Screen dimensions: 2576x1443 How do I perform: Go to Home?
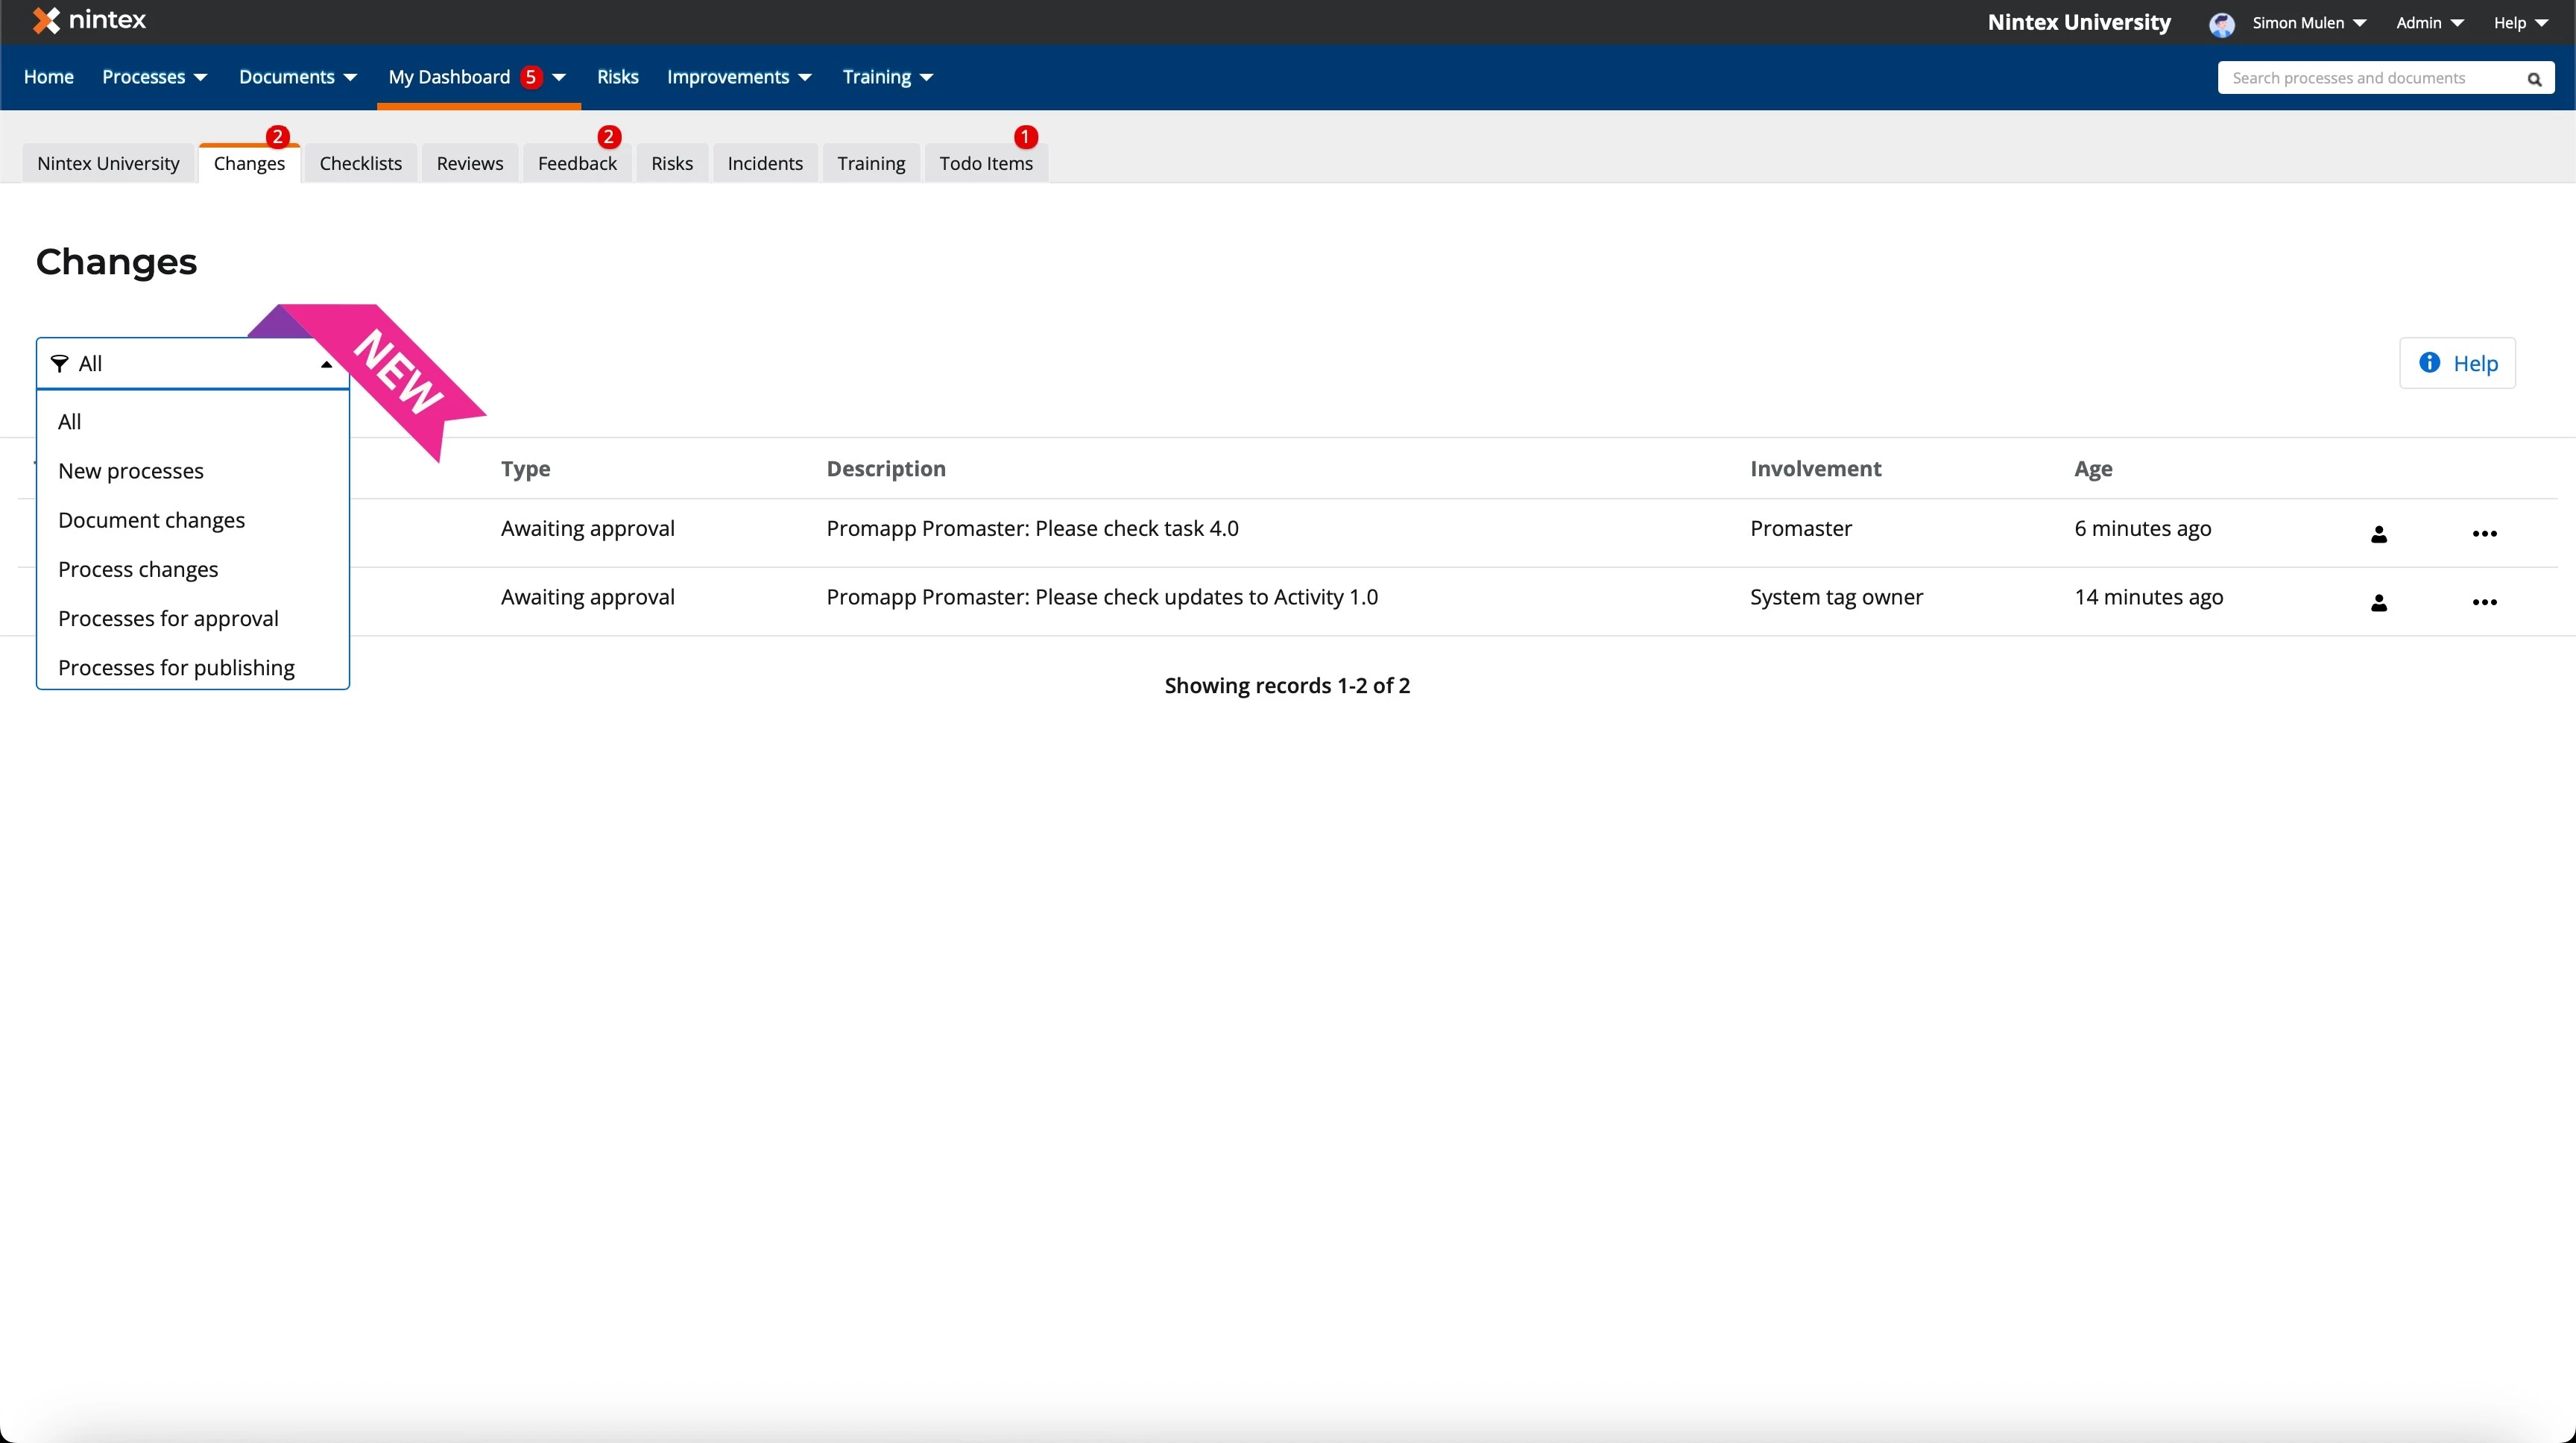click(48, 77)
